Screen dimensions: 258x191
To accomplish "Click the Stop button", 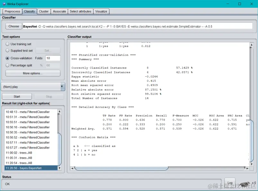I will (x=49, y=96).
